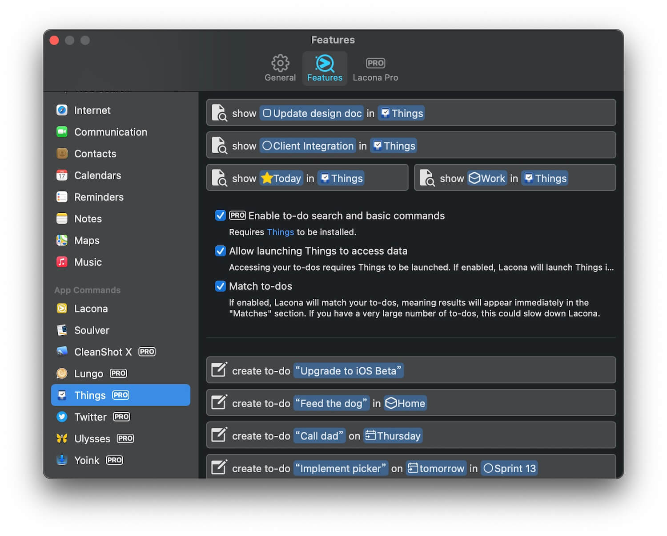Select Ulysses PRO in the sidebar
The width and height of the screenshot is (667, 536).
[x=121, y=439]
